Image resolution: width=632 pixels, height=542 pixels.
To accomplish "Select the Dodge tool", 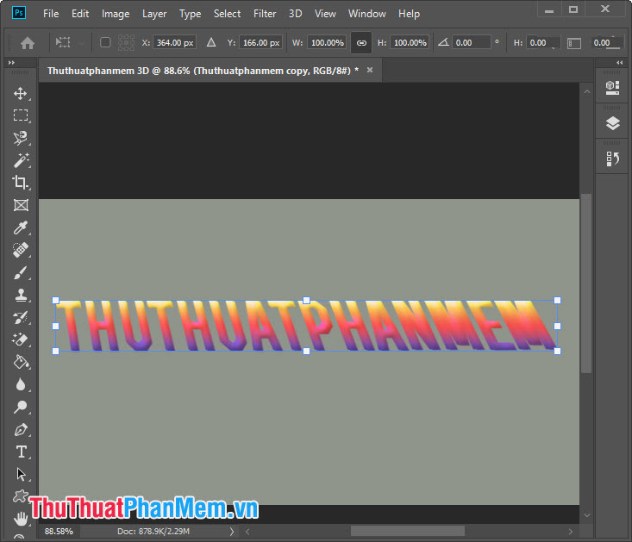I will click(21, 407).
